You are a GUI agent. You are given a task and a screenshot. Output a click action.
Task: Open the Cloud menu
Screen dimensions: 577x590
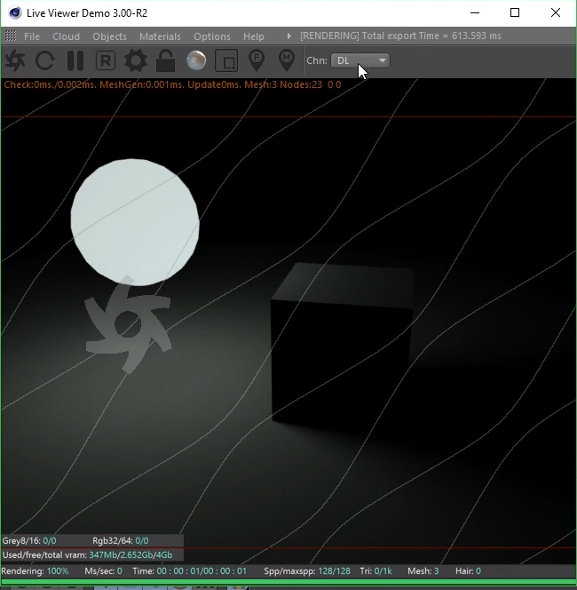click(x=67, y=36)
